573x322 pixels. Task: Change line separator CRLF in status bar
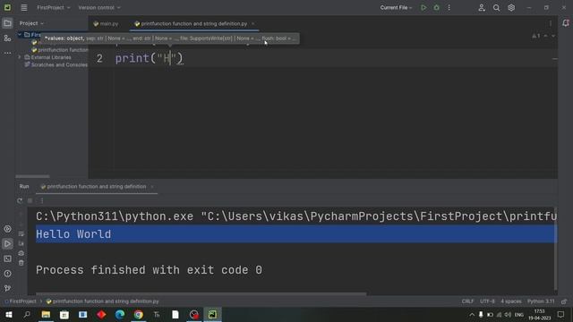tap(467, 301)
